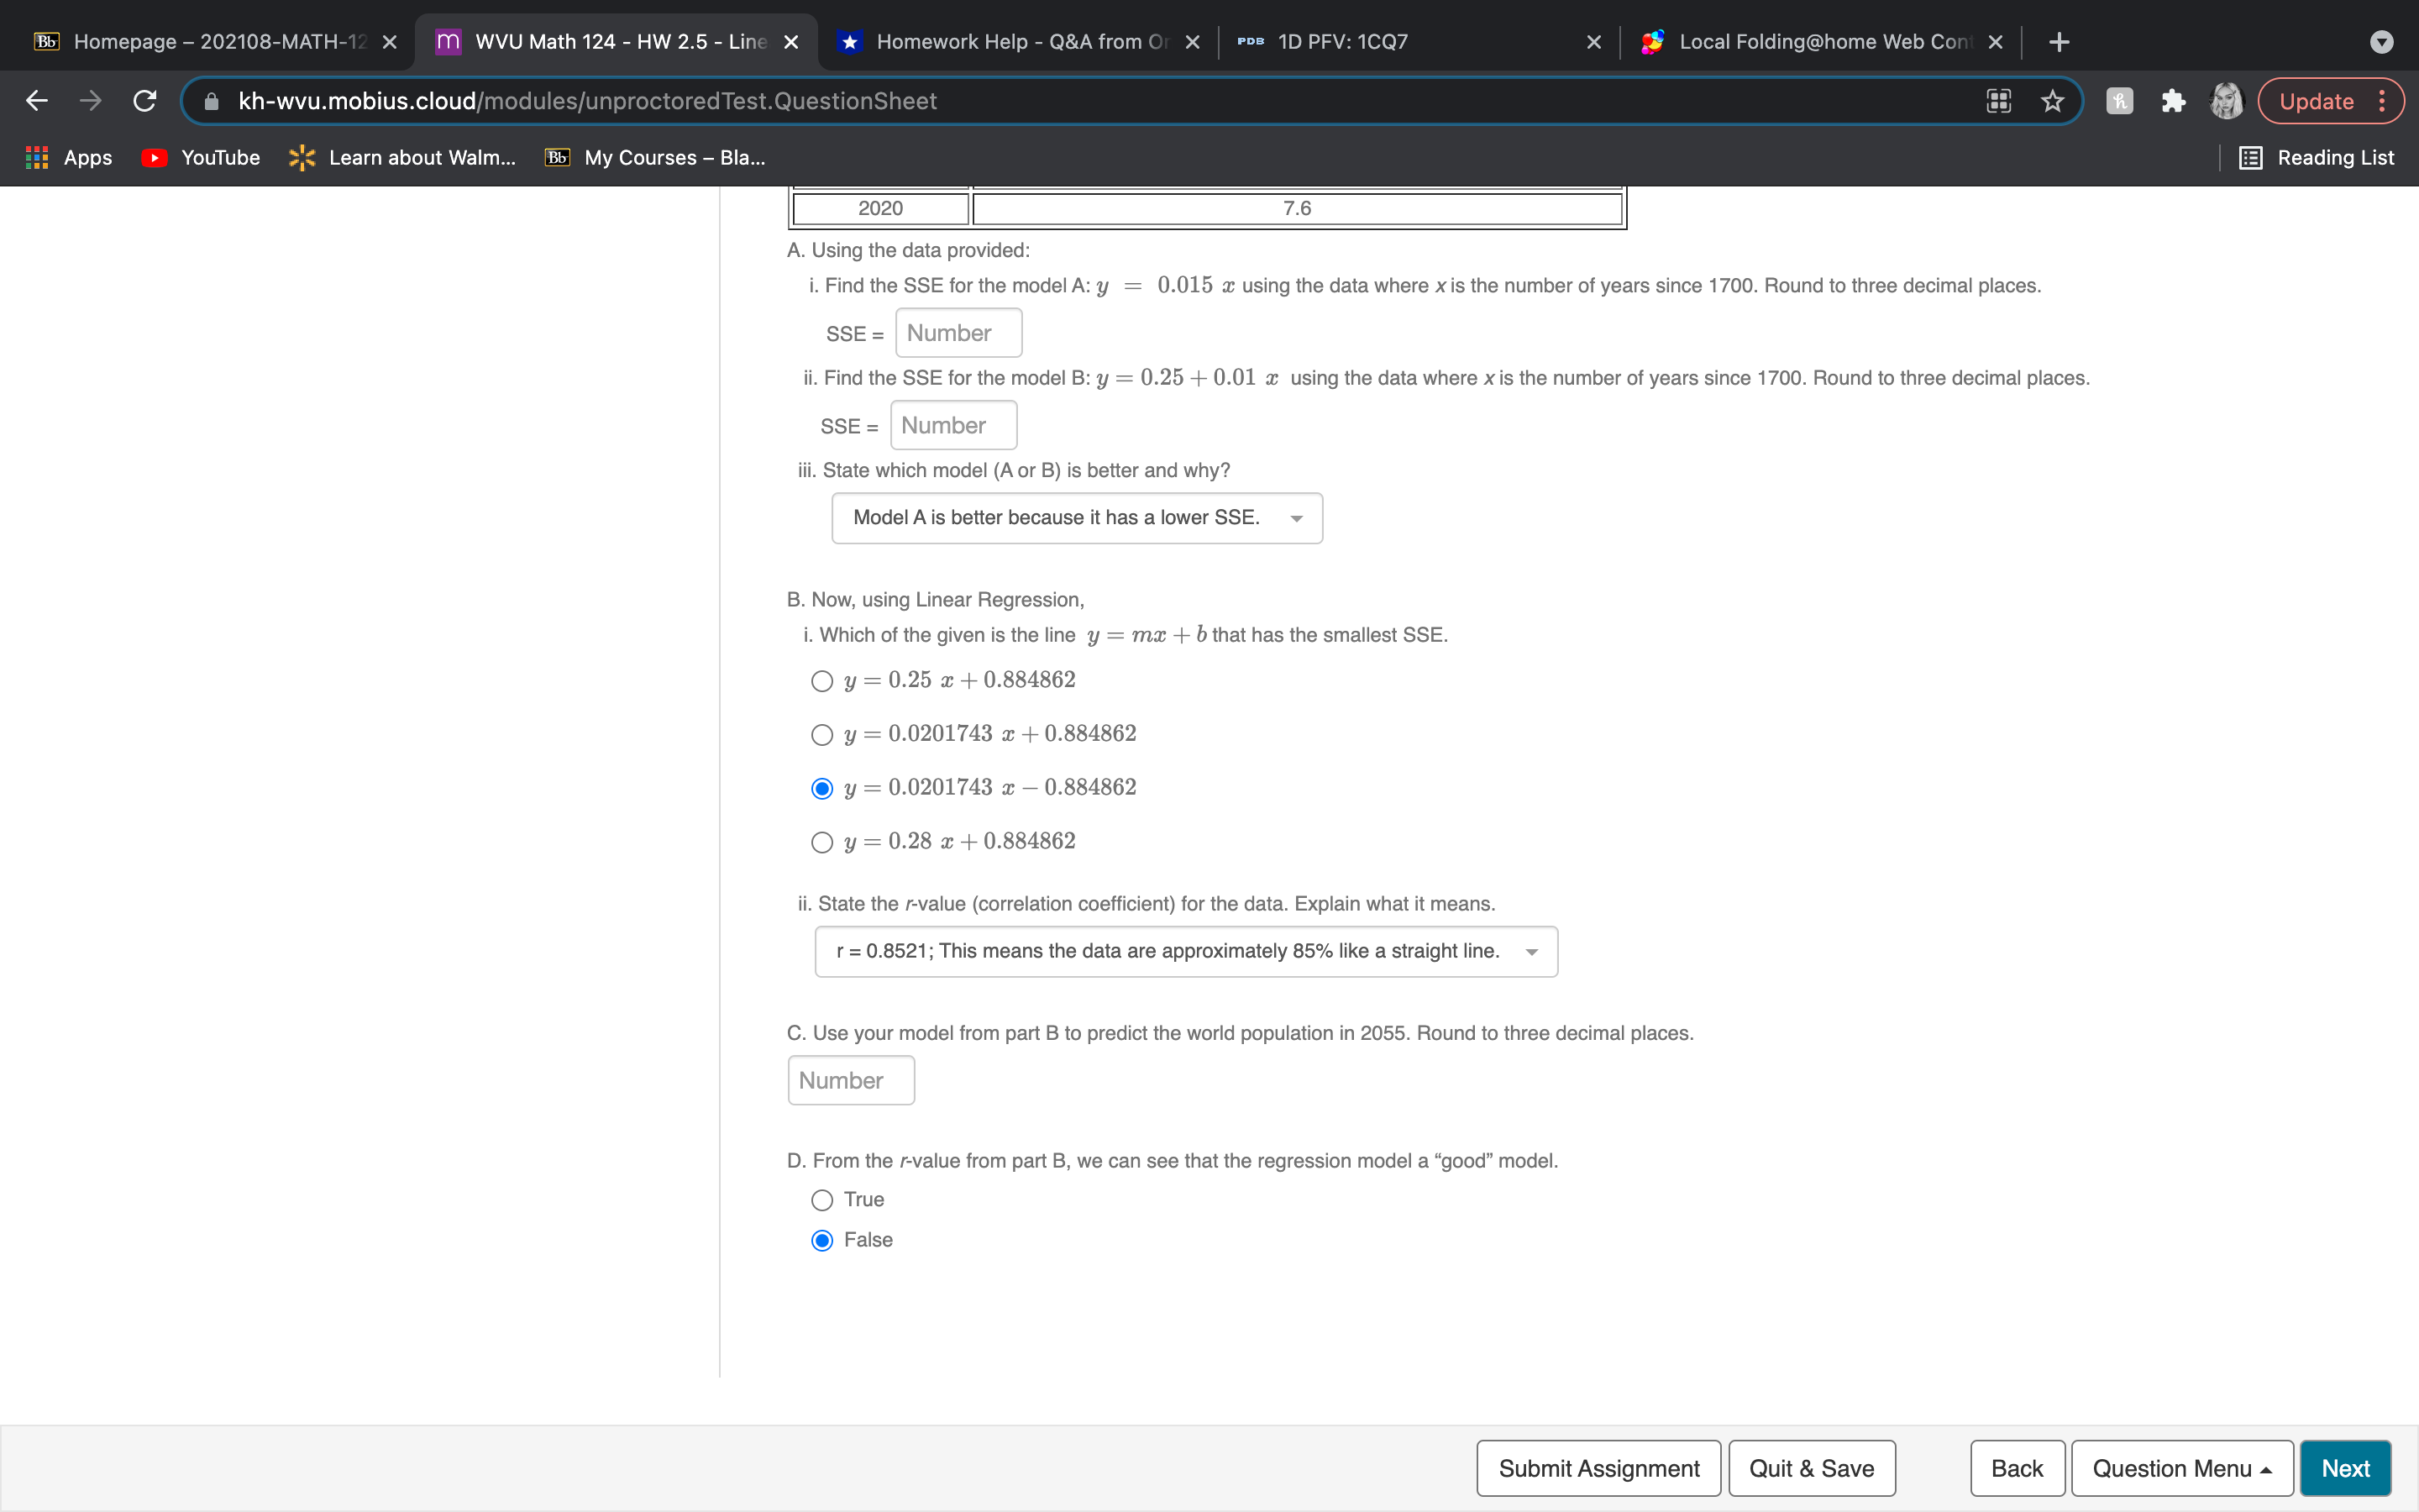
Task: Select True for the regression model question
Action: [821, 1199]
